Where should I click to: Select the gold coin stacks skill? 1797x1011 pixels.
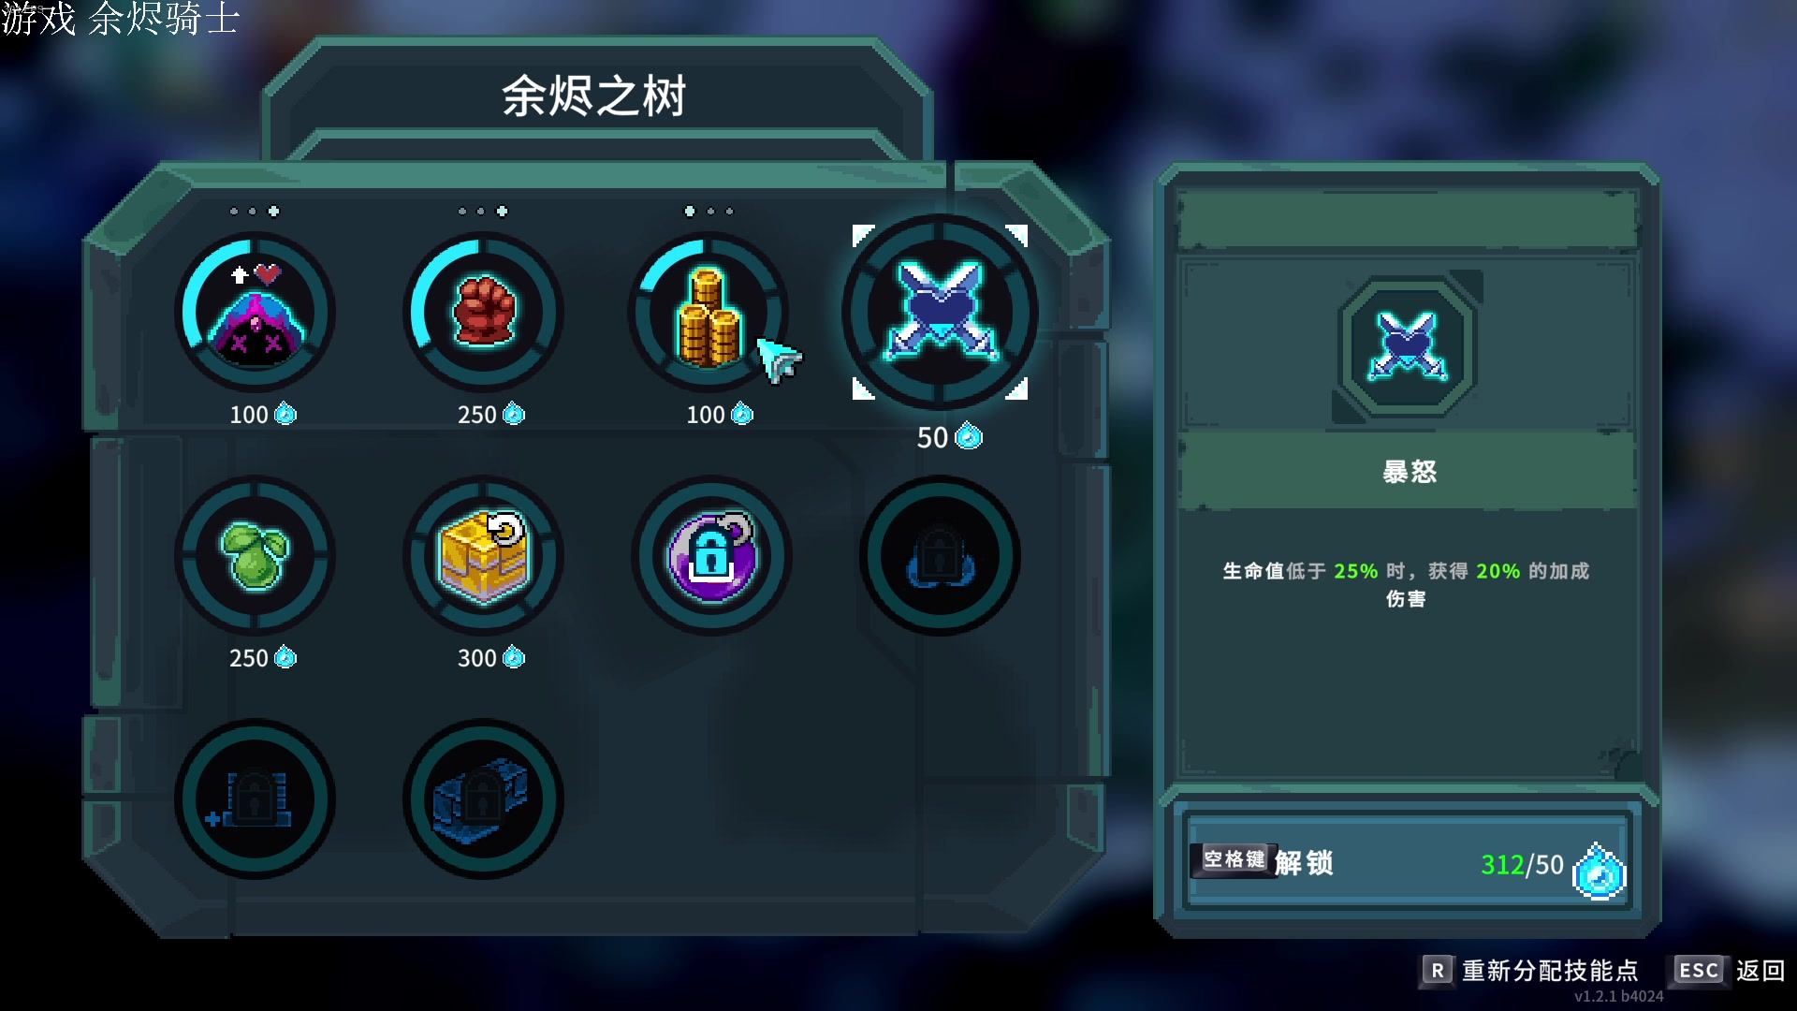tap(710, 312)
